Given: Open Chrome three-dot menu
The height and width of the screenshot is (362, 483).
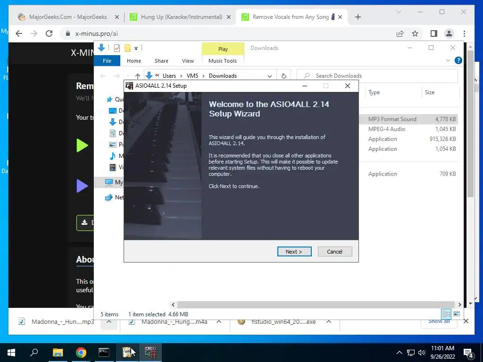Looking at the screenshot, I should pyautogui.click(x=464, y=33).
